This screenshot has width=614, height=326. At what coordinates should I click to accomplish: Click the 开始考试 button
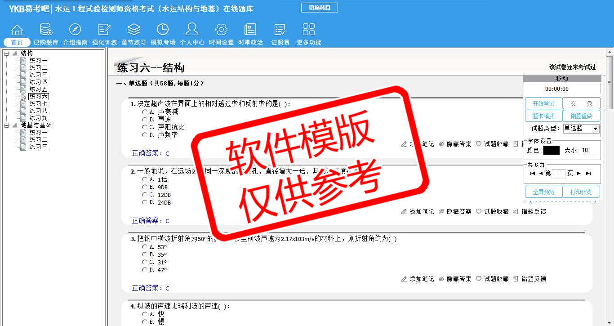(x=543, y=104)
